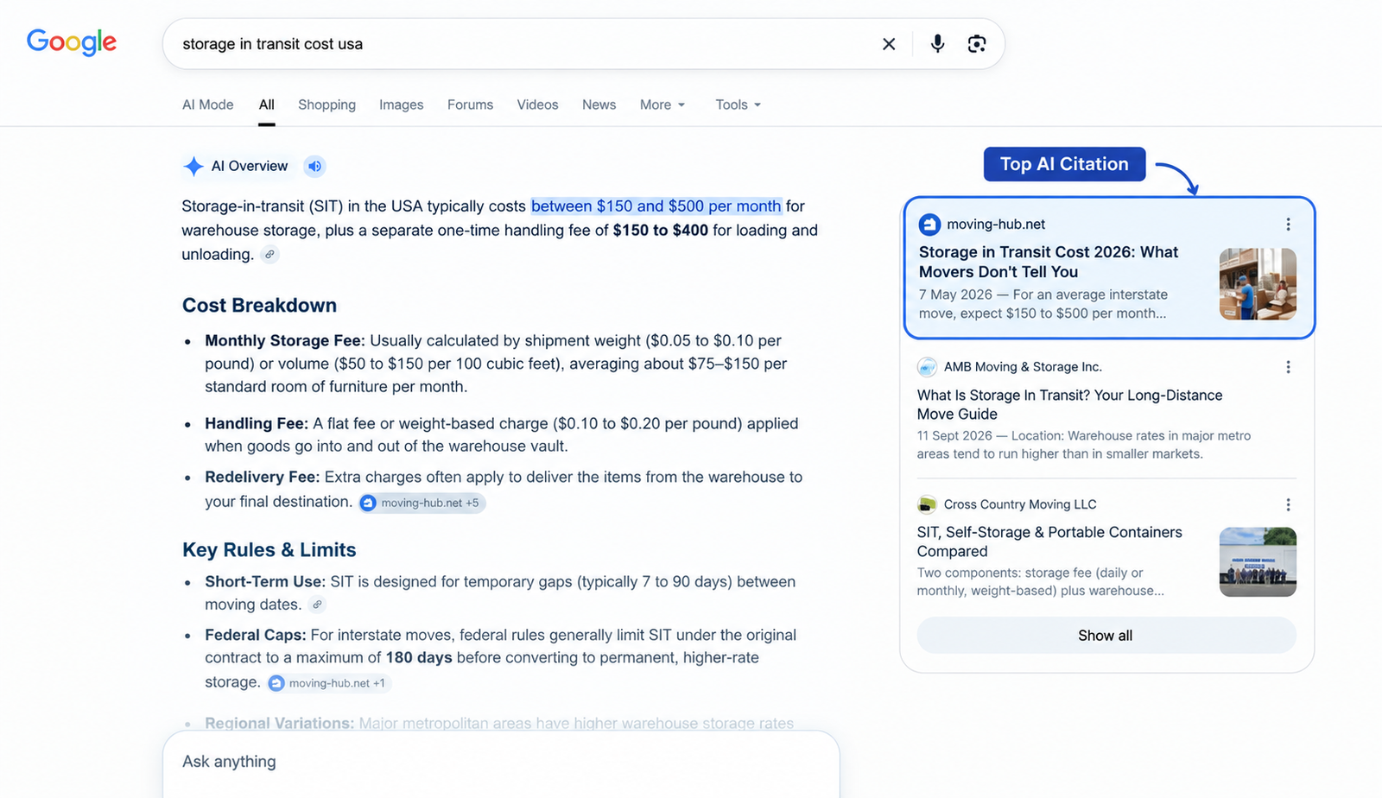Image resolution: width=1382 pixels, height=798 pixels.
Task: Switch to Videos tab
Action: [x=537, y=104]
